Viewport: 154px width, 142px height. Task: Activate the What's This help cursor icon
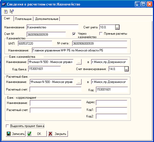12,12
